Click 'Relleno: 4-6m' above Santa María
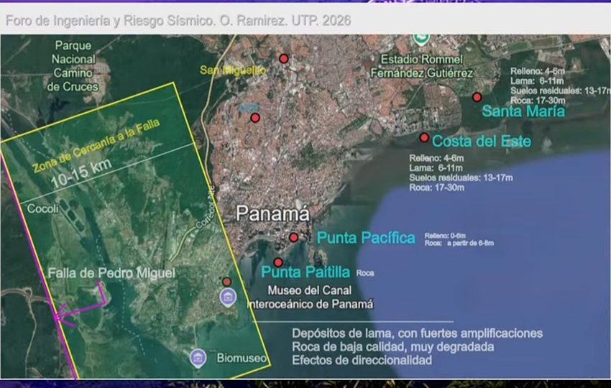 click(x=538, y=71)
